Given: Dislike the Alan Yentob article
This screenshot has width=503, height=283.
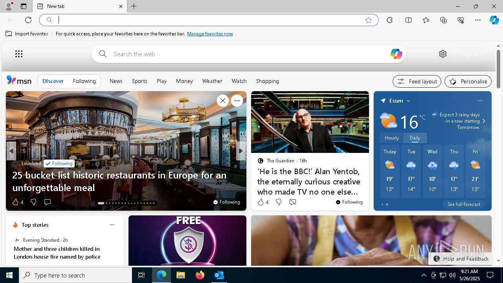Looking at the screenshot, I should point(279,202).
